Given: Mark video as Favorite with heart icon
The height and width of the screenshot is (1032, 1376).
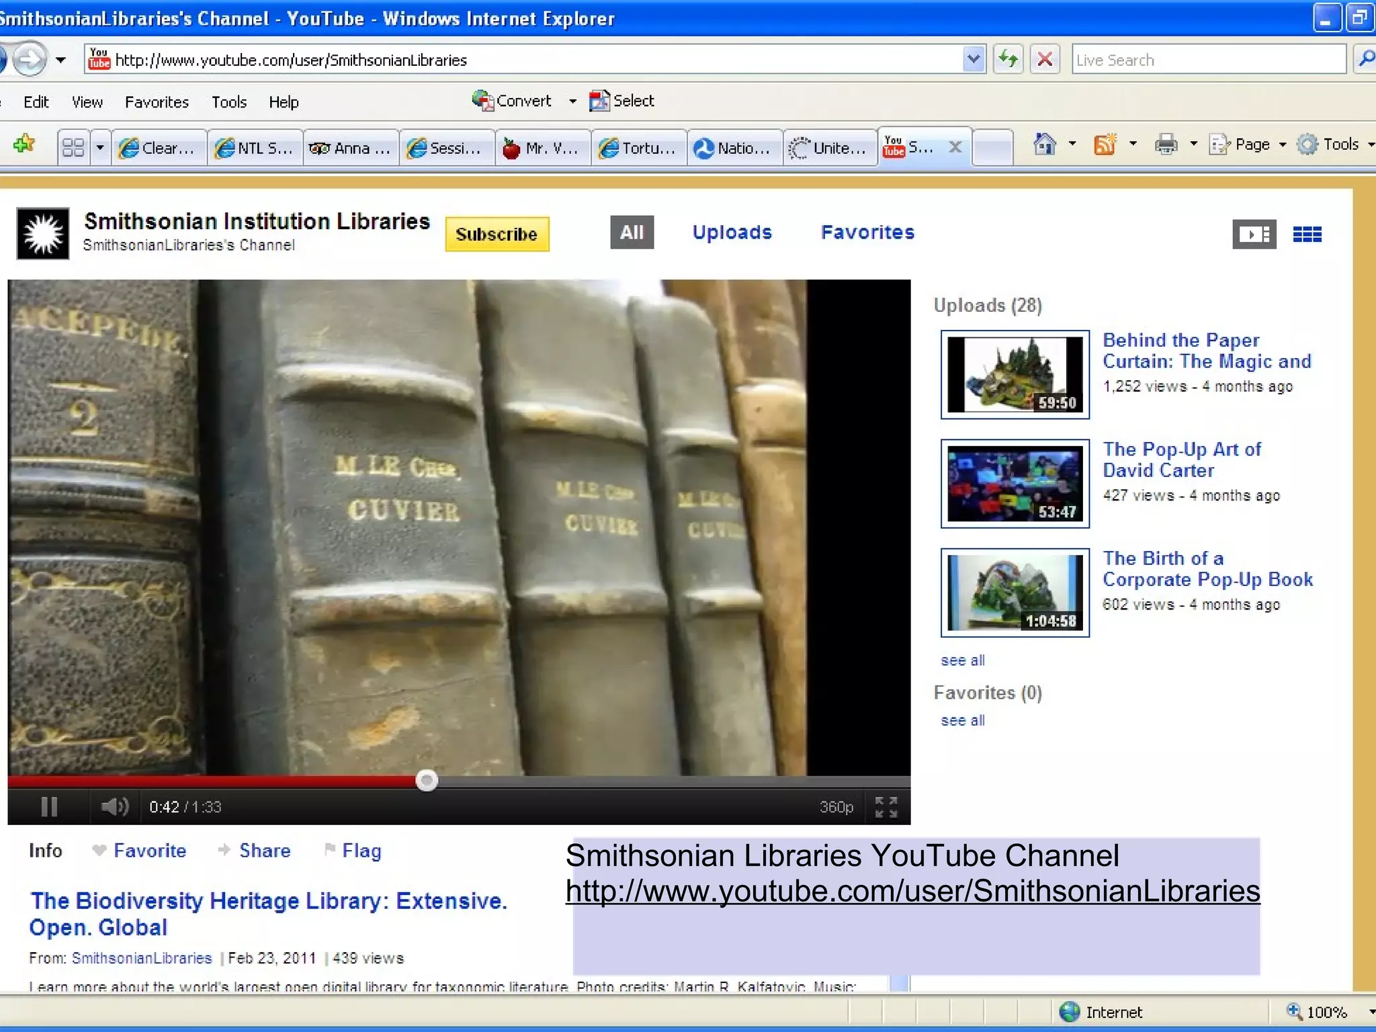Looking at the screenshot, I should click(139, 851).
